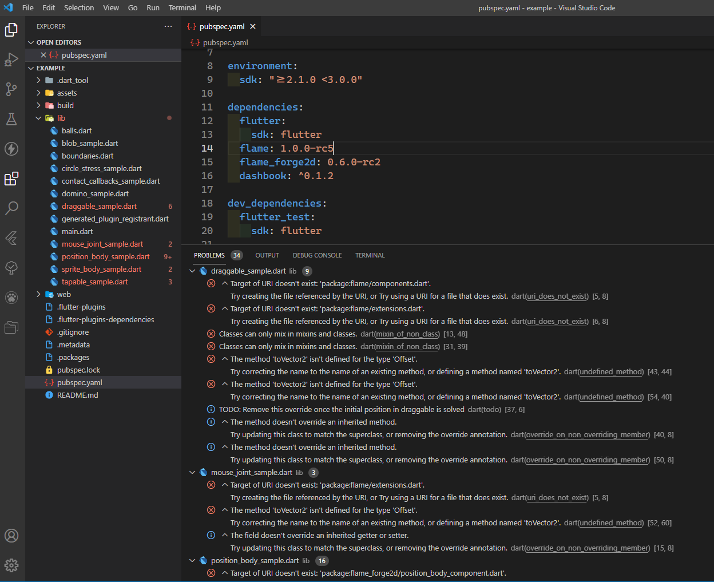Open the Flutter view icon
This screenshot has width=714, height=582.
tap(11, 238)
